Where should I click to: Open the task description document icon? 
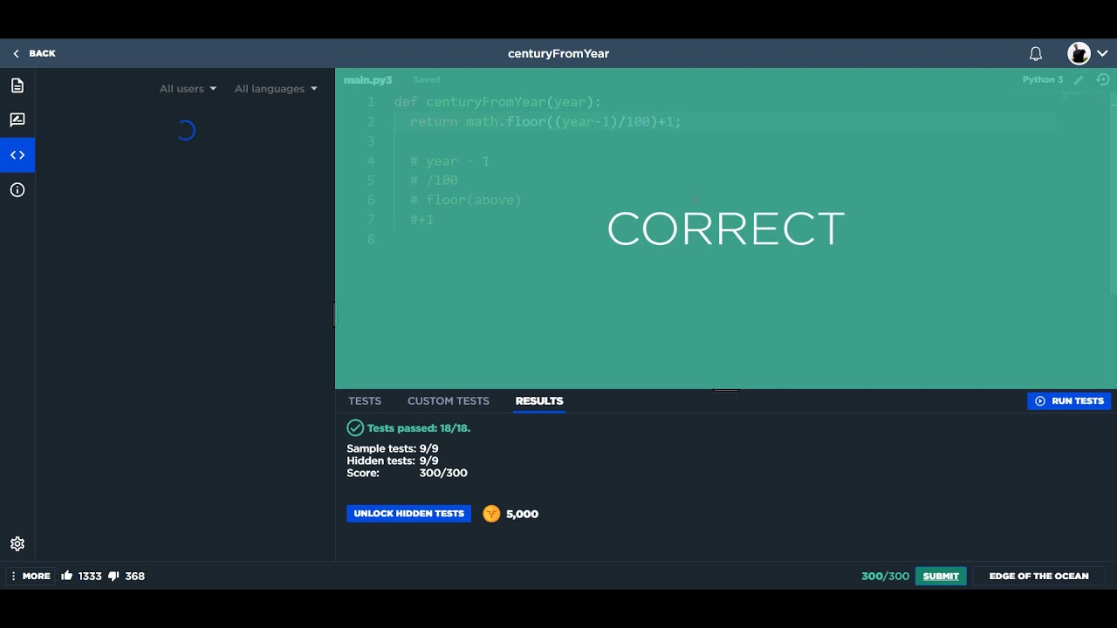(x=17, y=85)
